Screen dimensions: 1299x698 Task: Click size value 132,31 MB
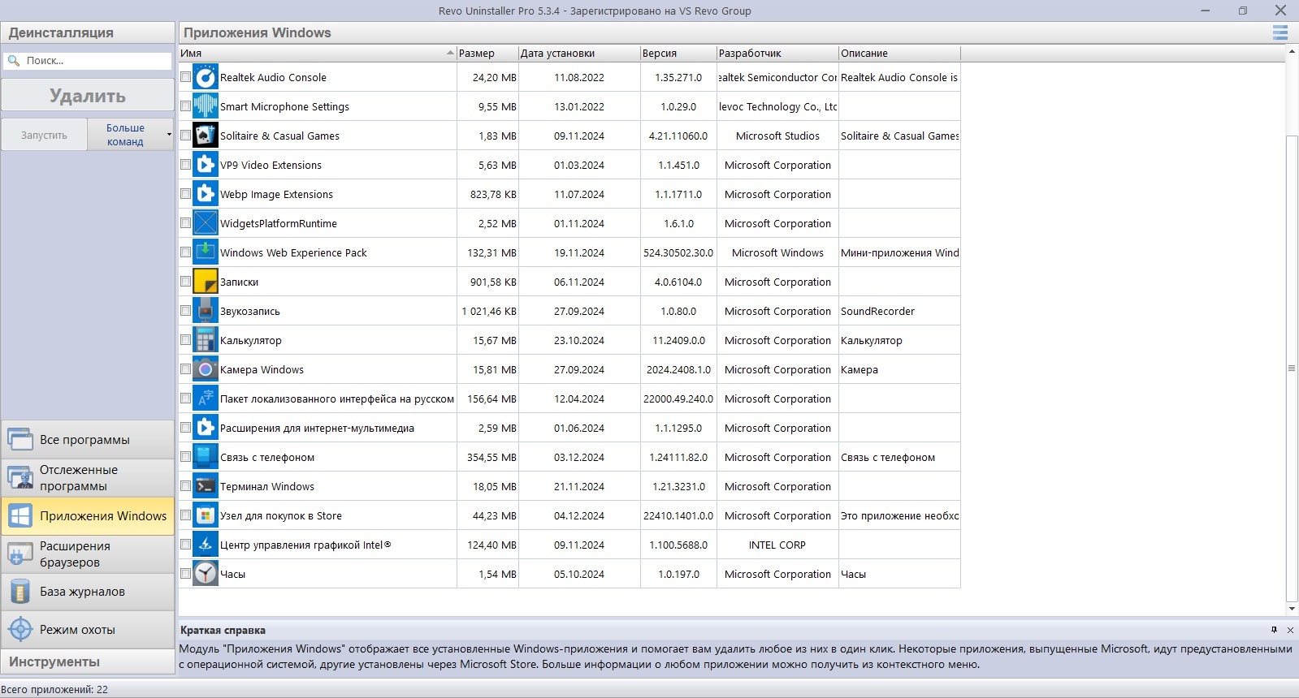[491, 253]
